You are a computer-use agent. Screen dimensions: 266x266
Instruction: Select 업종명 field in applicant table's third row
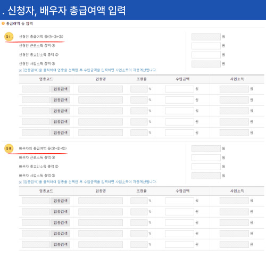click(101, 111)
